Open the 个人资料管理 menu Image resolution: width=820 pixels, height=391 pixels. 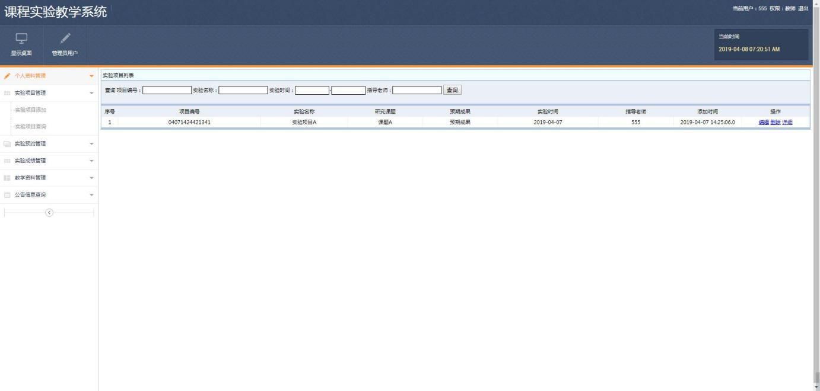49,76
